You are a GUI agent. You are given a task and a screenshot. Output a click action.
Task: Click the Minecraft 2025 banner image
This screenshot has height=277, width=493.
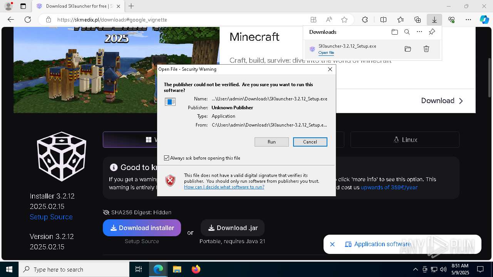coord(116,70)
